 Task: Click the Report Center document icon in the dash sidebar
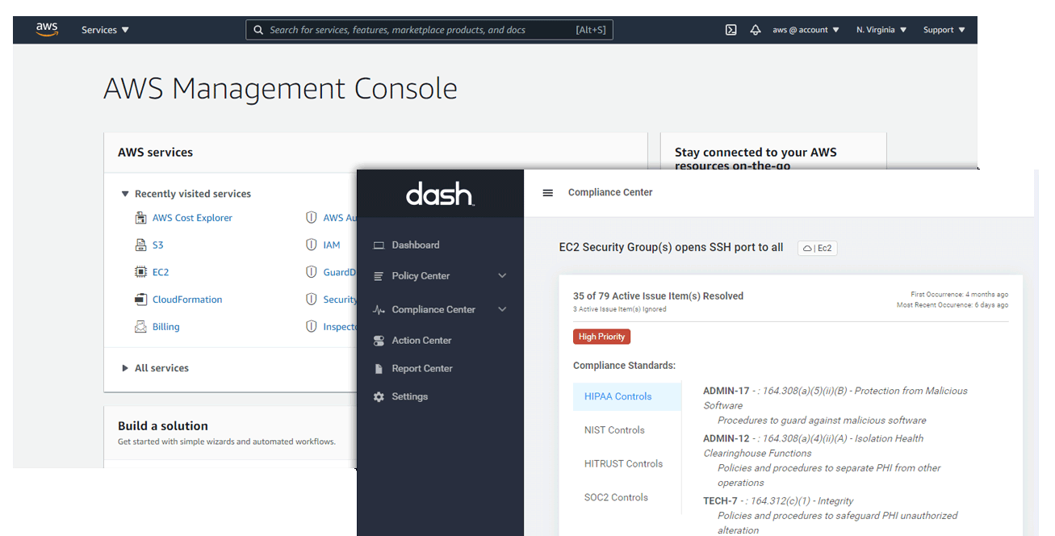click(x=379, y=369)
